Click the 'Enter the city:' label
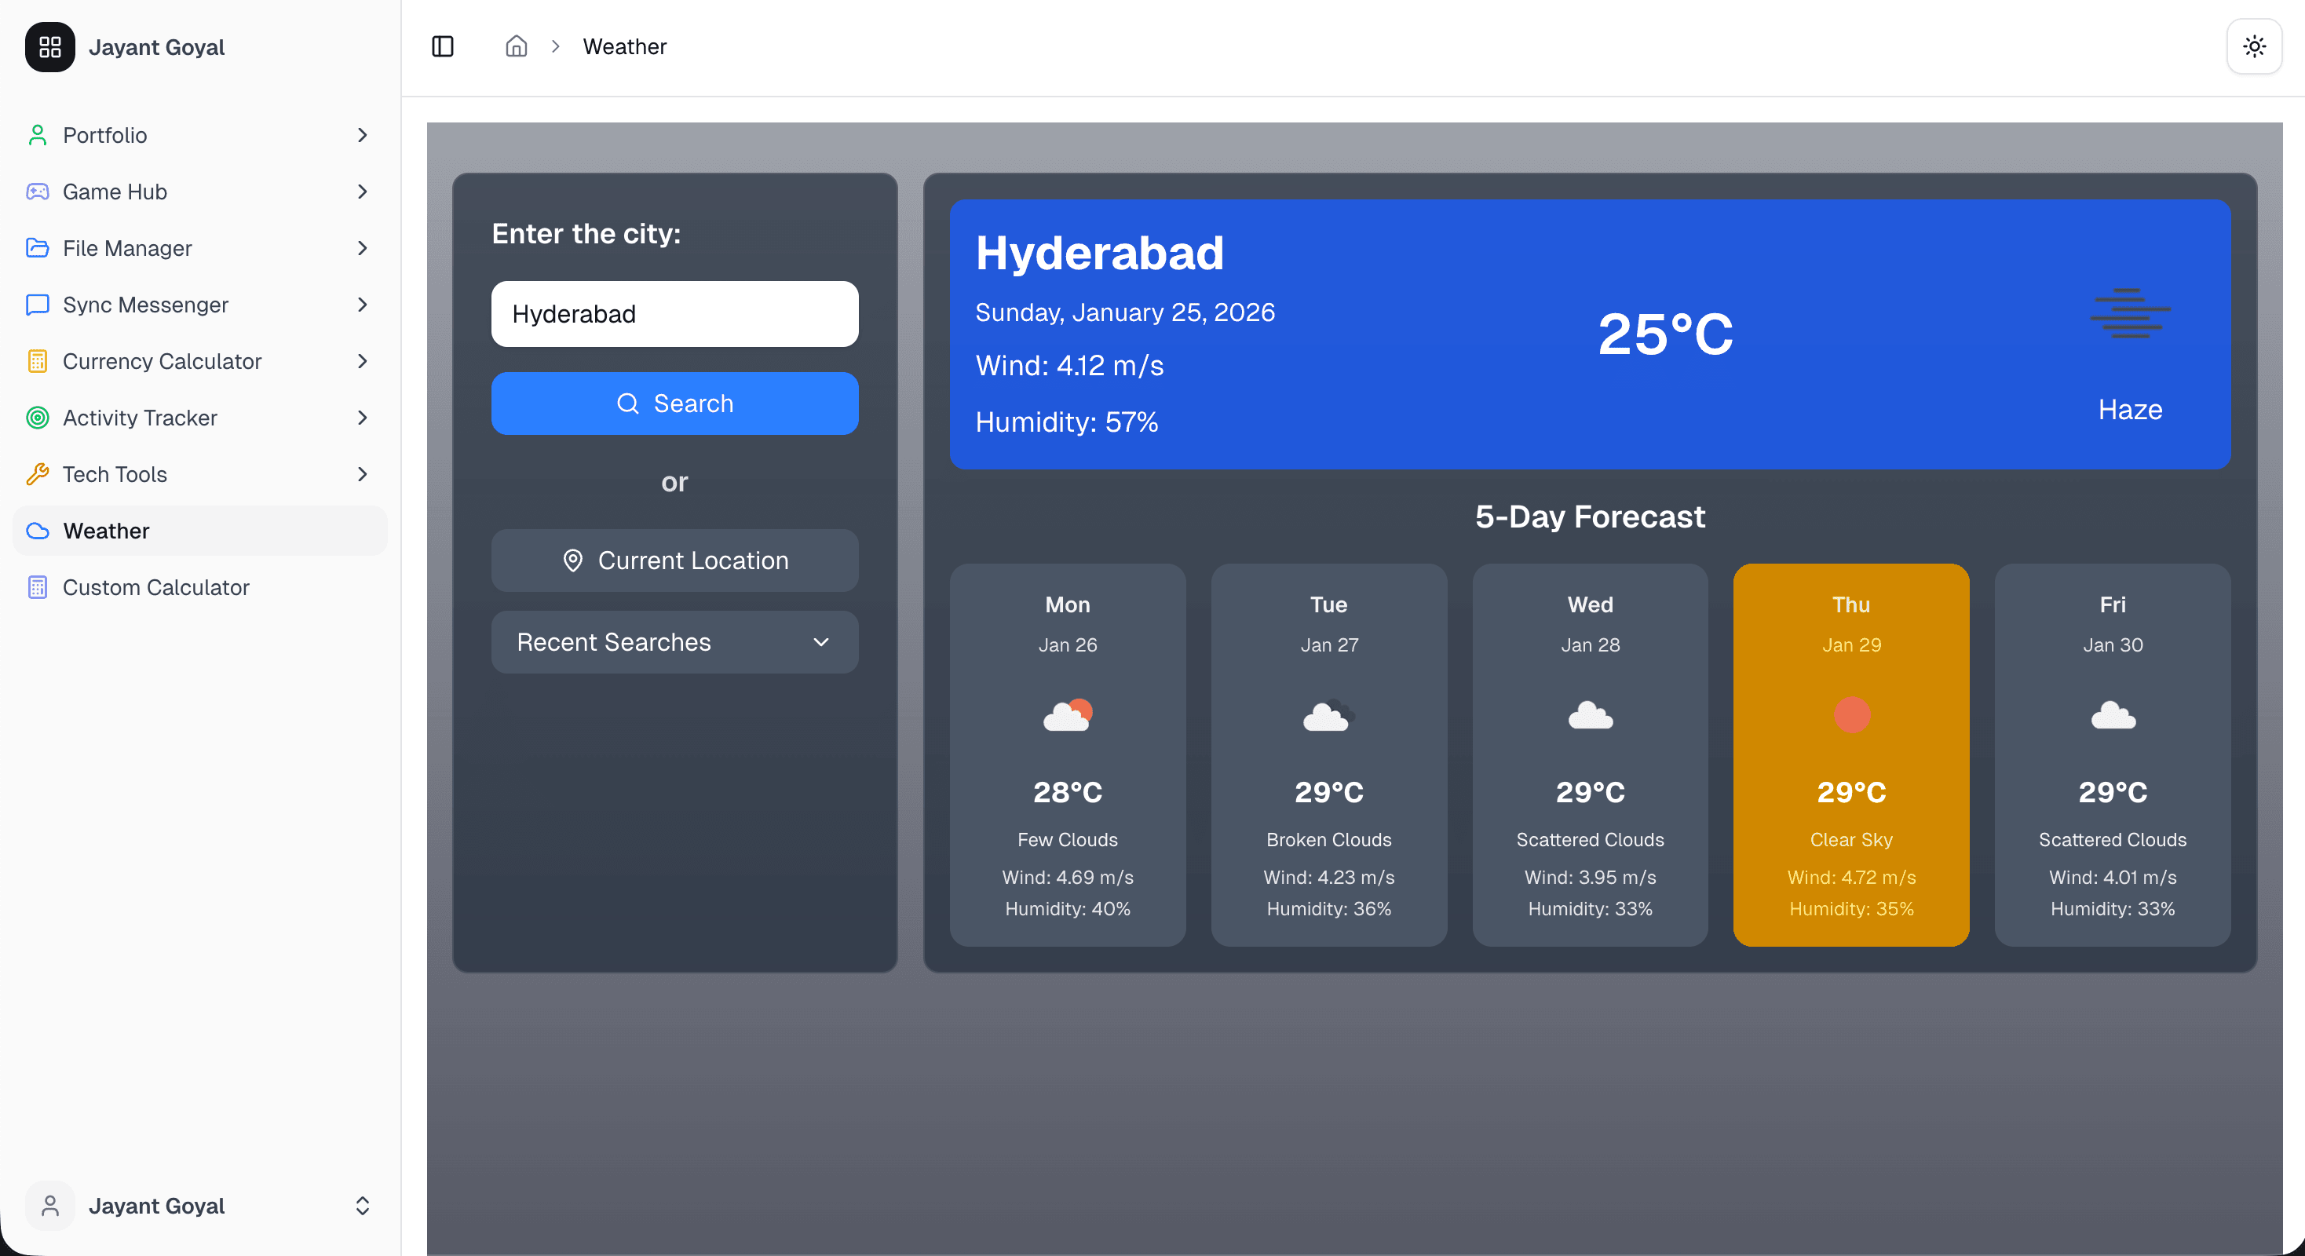This screenshot has height=1256, width=2305. (x=586, y=233)
